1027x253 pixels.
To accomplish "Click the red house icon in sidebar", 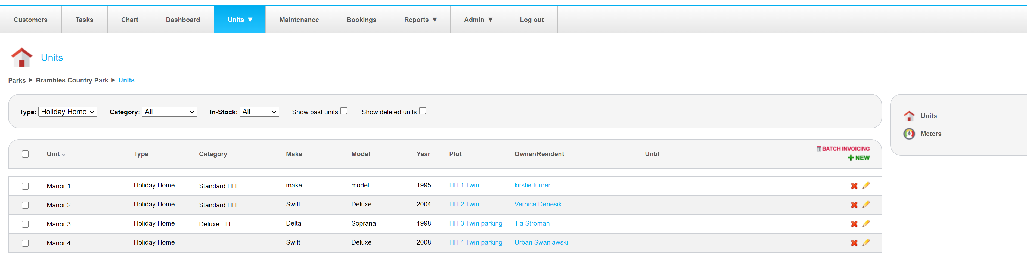I will (x=909, y=116).
